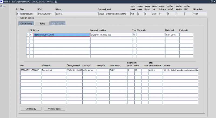Click the Ukl. místo field 01B1

pos(200,14)
